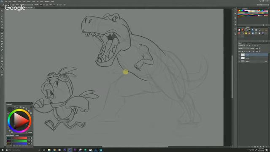The image size is (270, 152).
Task: Toggle Quick Mask mode in toolbar
Action: coord(2,72)
